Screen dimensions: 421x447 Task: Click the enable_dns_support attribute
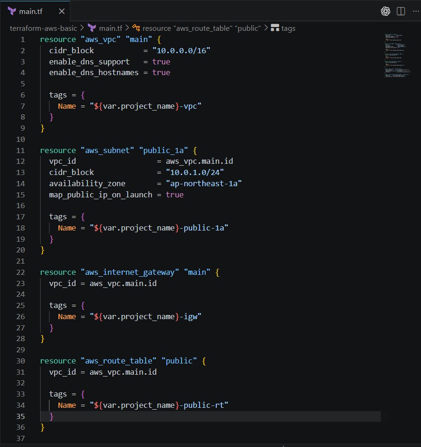89,62
